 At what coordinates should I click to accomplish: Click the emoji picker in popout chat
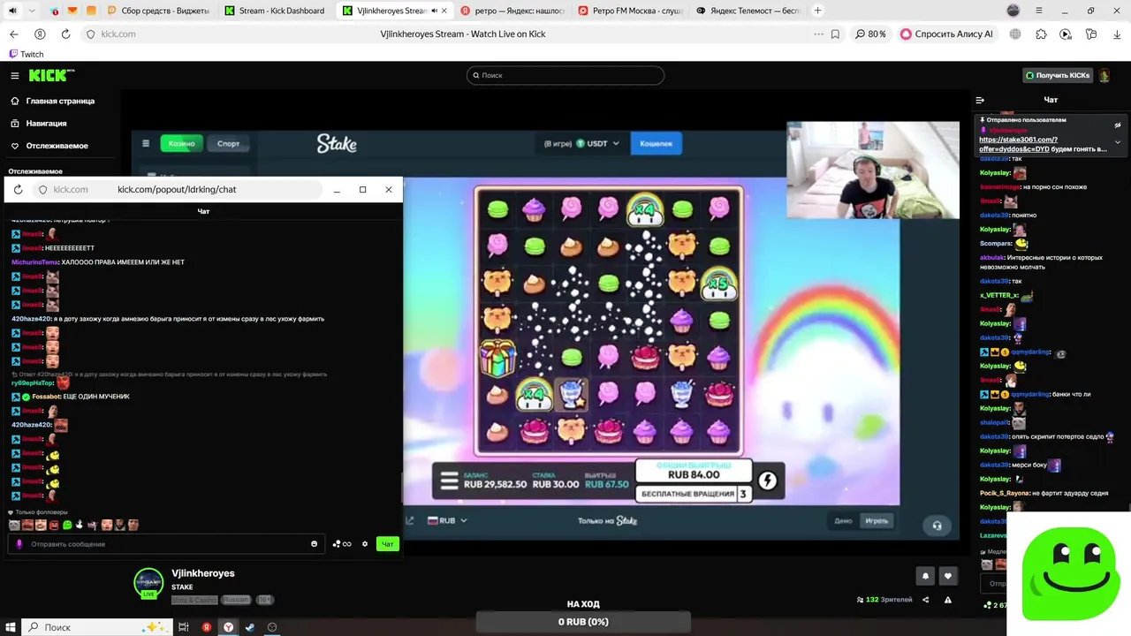tap(314, 544)
